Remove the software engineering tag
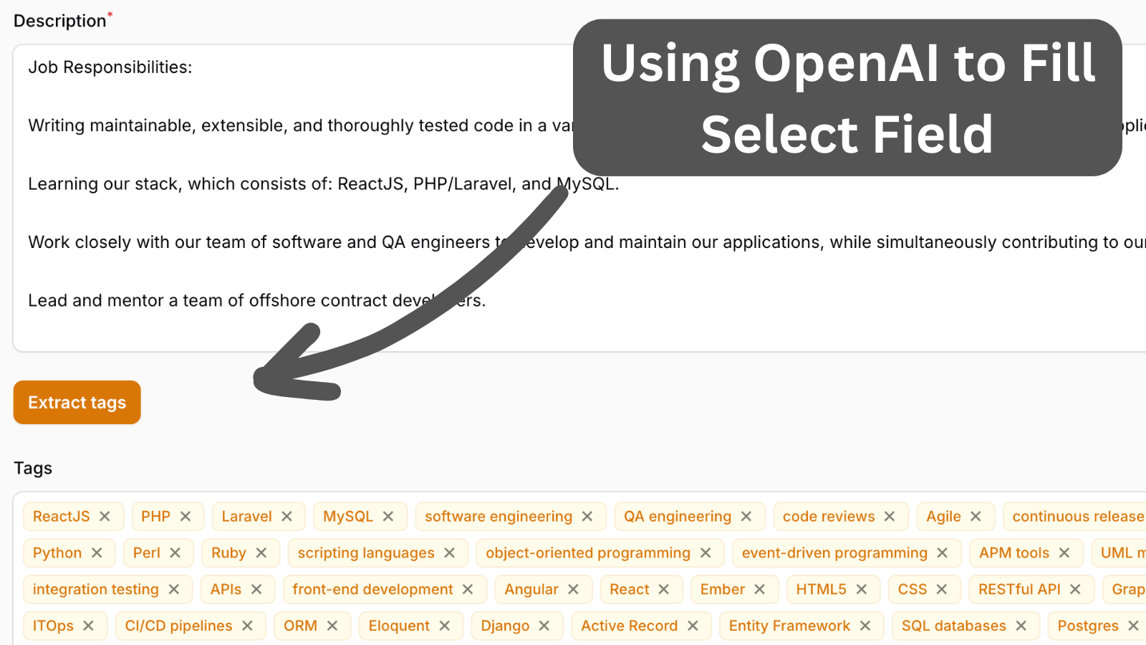1146x645 pixels. click(x=587, y=516)
